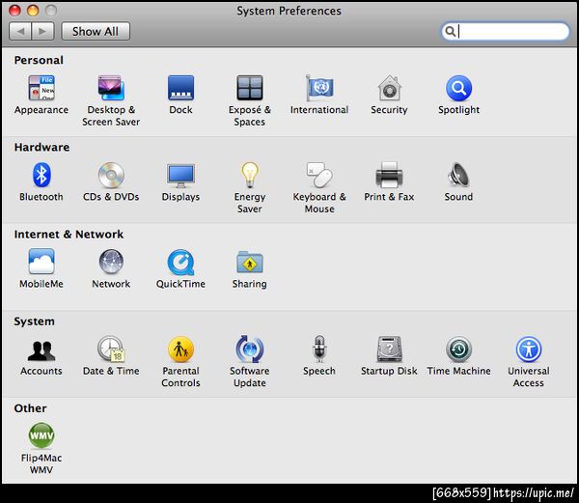The height and width of the screenshot is (503, 579).
Task: Go back with the left arrow button
Action: coord(20,32)
